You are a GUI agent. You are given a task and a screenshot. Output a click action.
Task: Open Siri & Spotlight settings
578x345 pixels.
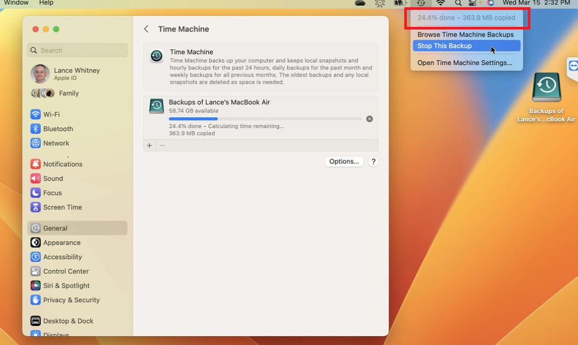(65, 286)
